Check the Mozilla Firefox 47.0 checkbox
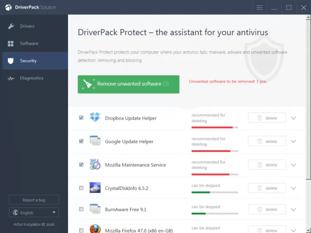311x233 pixels. click(x=81, y=231)
